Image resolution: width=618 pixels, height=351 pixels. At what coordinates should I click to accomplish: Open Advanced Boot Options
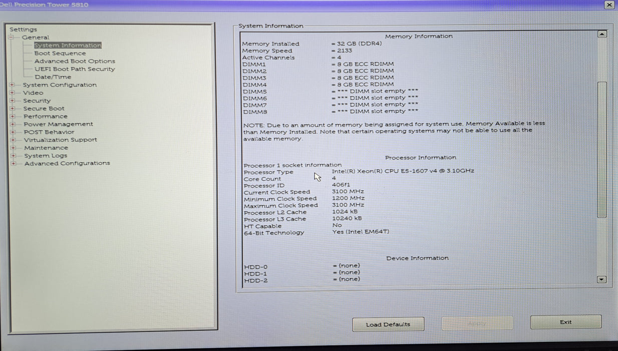pos(75,61)
